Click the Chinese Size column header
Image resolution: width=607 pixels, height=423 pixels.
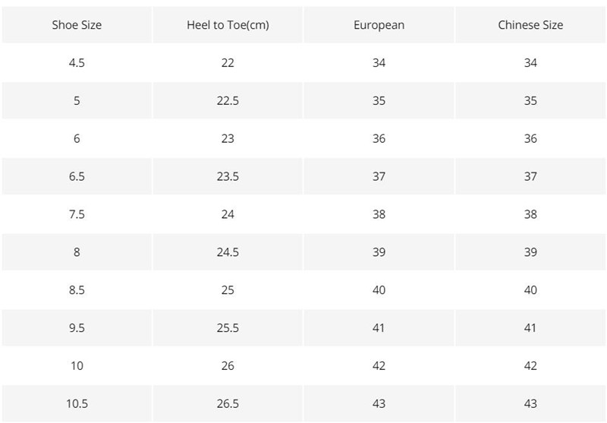[530, 25]
